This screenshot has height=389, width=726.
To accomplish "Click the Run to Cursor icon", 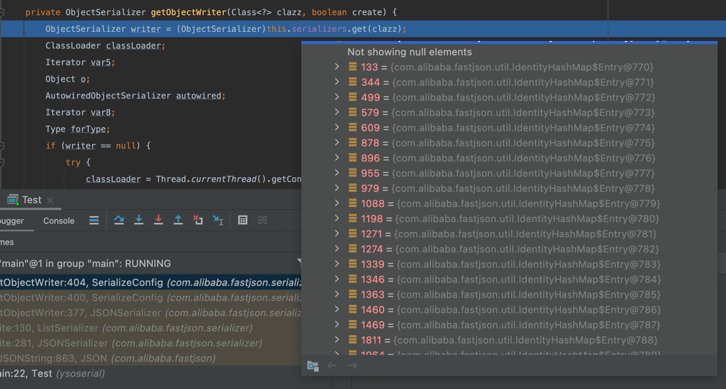I will pyautogui.click(x=218, y=220).
